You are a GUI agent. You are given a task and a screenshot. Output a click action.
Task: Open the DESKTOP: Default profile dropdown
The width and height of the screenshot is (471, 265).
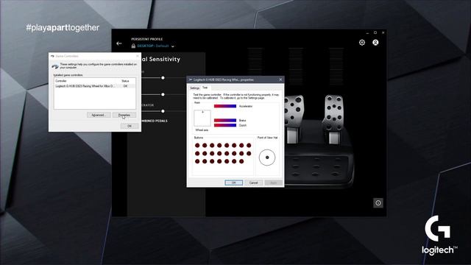point(173,46)
